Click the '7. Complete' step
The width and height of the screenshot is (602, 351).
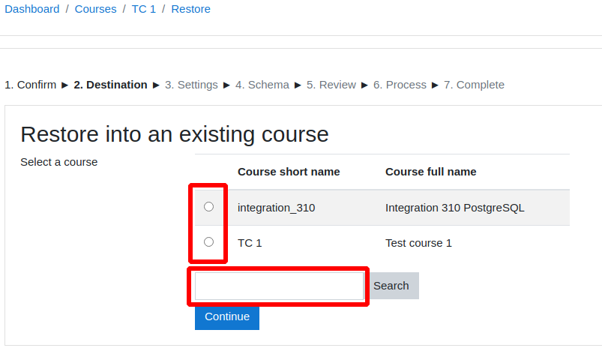pos(474,85)
